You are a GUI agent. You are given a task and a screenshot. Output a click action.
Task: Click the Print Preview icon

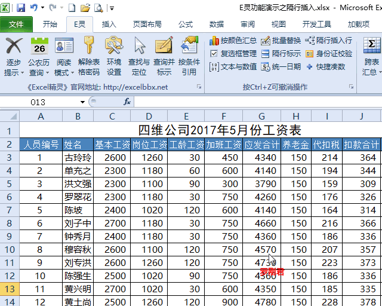[x=98, y=8]
